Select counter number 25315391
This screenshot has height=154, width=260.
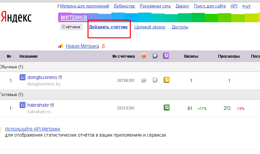(126, 108)
